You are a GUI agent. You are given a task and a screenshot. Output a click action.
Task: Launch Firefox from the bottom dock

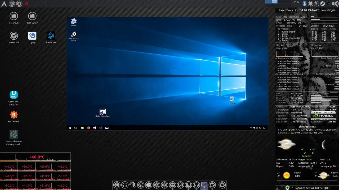tap(188, 185)
